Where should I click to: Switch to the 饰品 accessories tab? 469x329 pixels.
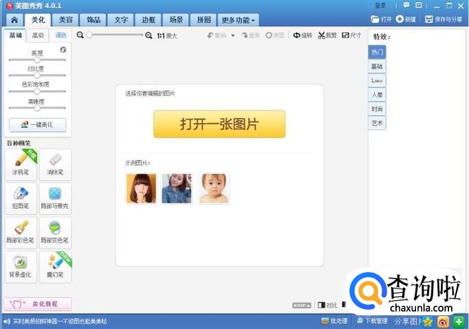pyautogui.click(x=94, y=20)
